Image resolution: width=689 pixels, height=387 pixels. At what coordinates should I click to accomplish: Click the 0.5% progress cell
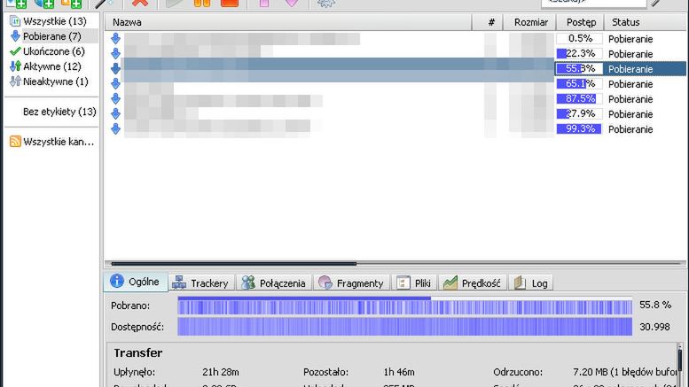pyautogui.click(x=579, y=39)
